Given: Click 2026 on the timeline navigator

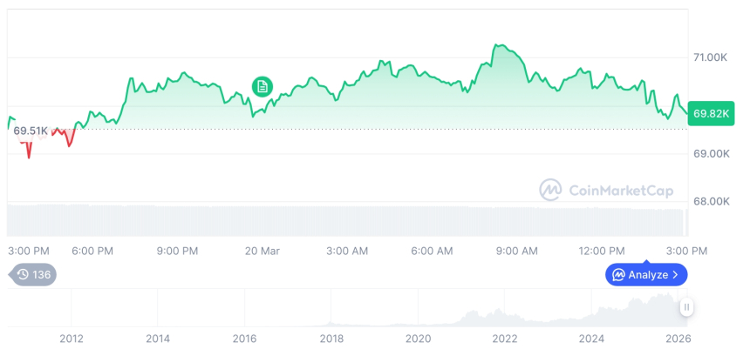Looking at the screenshot, I should (x=678, y=339).
